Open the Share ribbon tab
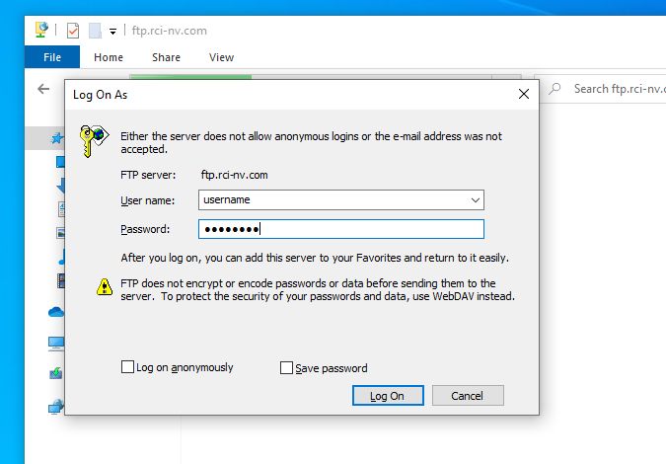Image resolution: width=666 pixels, height=464 pixels. click(166, 57)
